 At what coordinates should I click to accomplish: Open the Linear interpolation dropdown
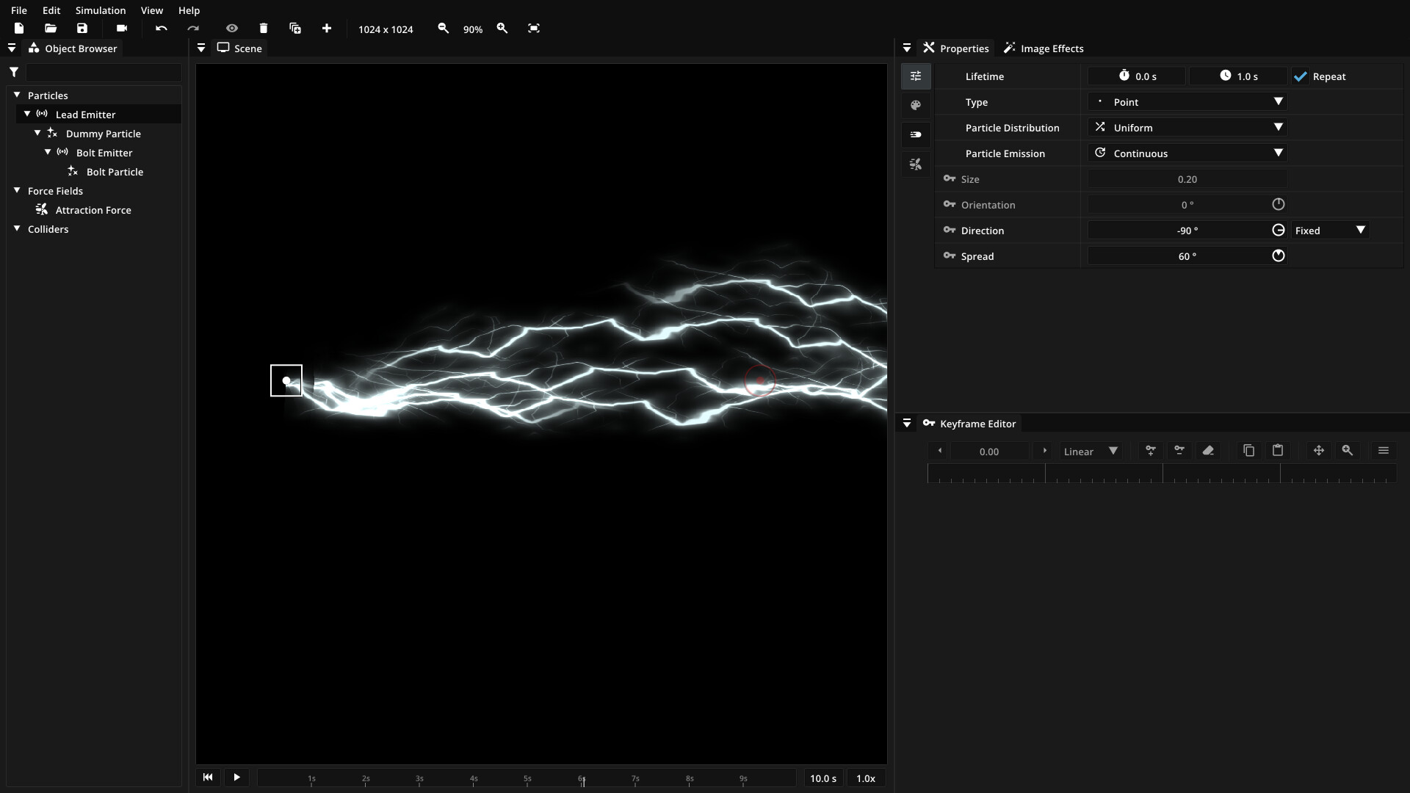pyautogui.click(x=1091, y=452)
